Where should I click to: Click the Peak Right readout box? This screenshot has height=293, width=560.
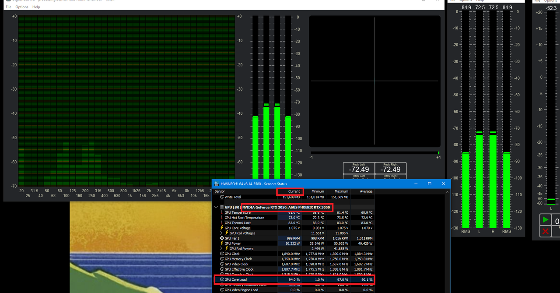click(390, 168)
